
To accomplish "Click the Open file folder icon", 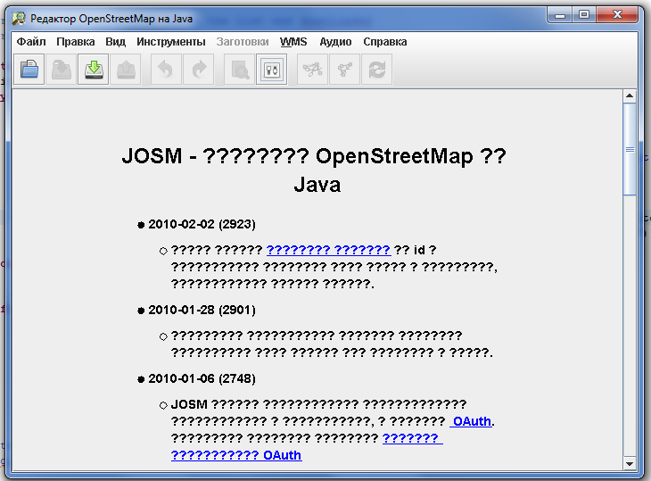I will click(29, 70).
